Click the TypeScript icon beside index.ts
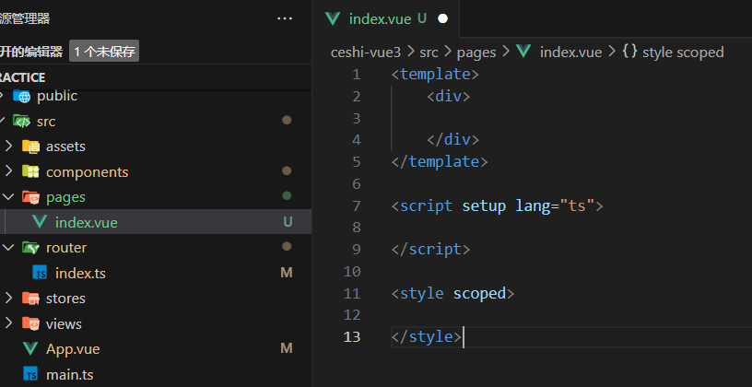Image resolution: width=752 pixels, height=387 pixels. coord(40,273)
